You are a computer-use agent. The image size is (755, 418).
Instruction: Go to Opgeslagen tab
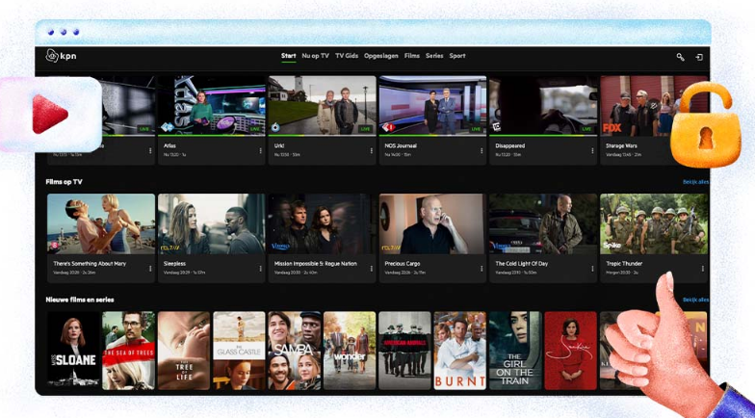[x=381, y=56]
